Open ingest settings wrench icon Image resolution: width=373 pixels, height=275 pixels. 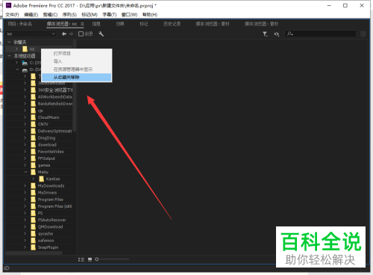101,34
